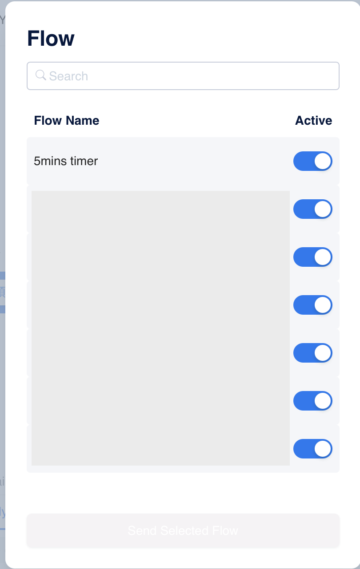Viewport: 360px width, 569px height.
Task: Select the fifth flow row in the list
Action: (x=160, y=353)
